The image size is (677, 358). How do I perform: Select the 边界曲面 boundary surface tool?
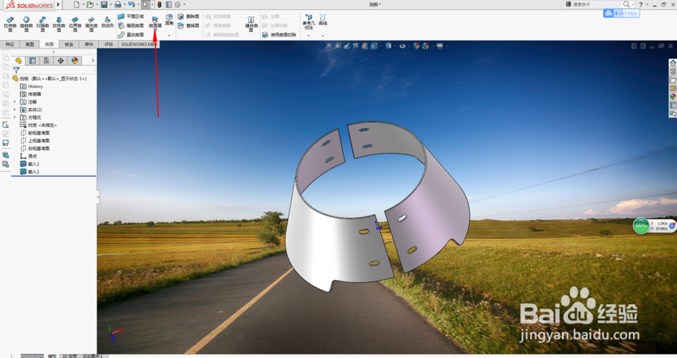tap(75, 24)
